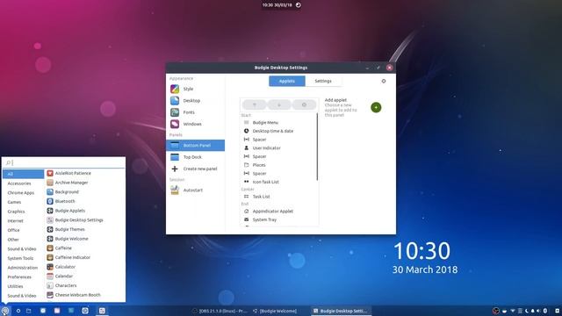The height and width of the screenshot is (316, 562).
Task: Launch Calendar from menu
Action: 84,276
